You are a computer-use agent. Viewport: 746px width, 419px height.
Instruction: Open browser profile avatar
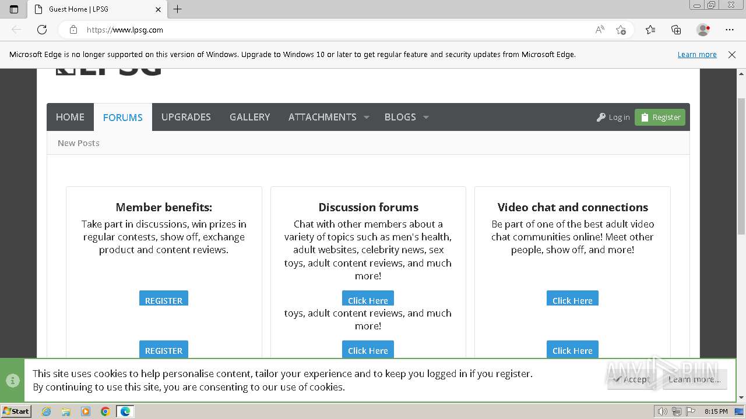pos(703,30)
